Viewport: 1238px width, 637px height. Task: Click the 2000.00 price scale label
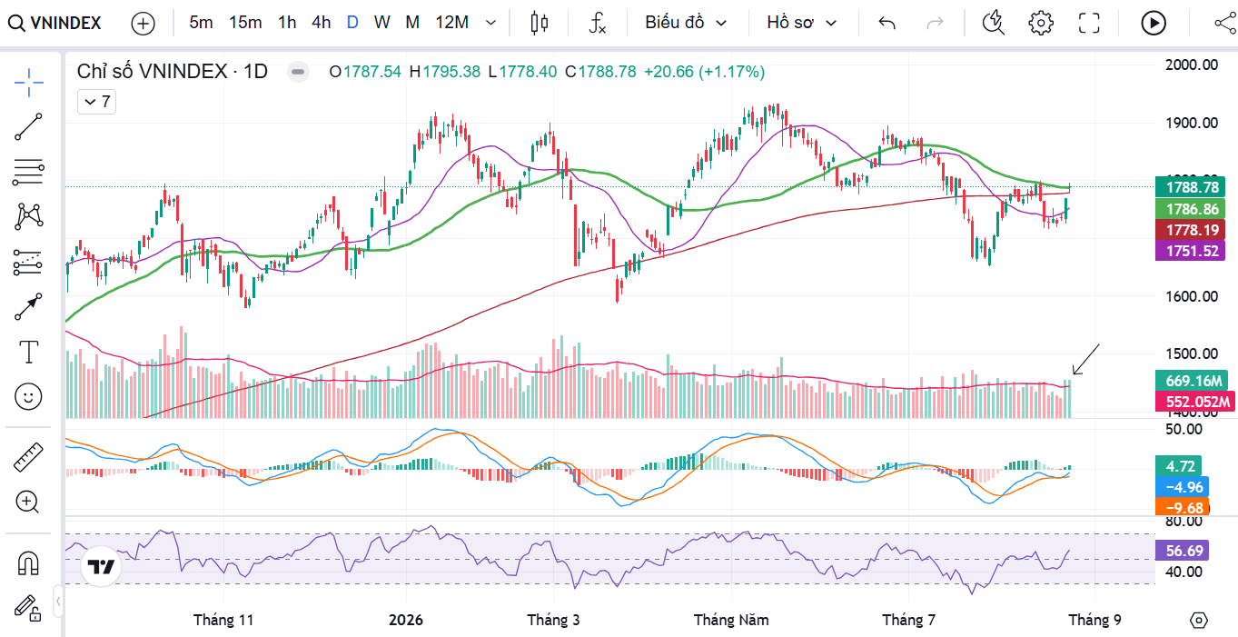pos(1192,65)
